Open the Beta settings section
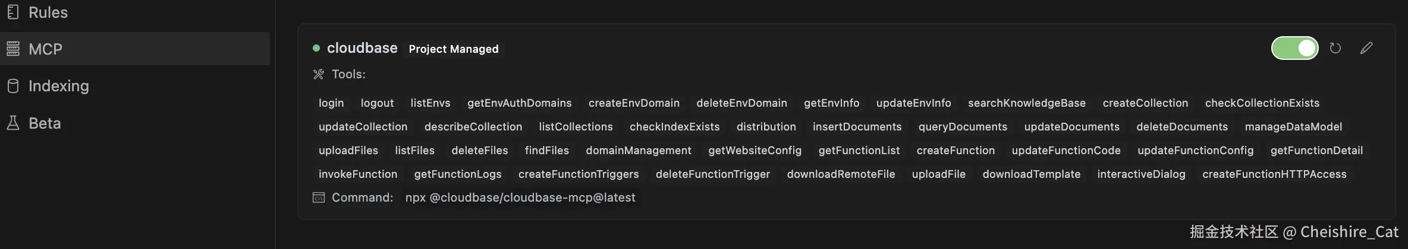 [x=45, y=123]
